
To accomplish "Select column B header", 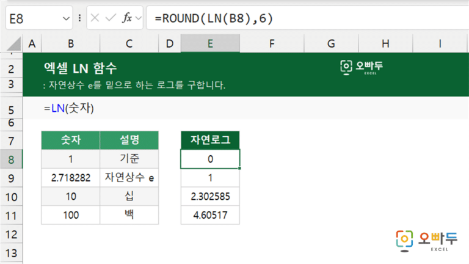I will (71, 44).
